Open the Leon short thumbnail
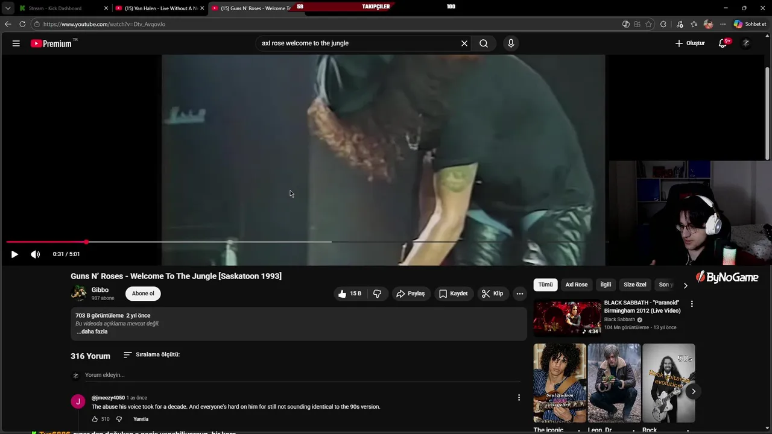This screenshot has height=434, width=772. tap(614, 383)
